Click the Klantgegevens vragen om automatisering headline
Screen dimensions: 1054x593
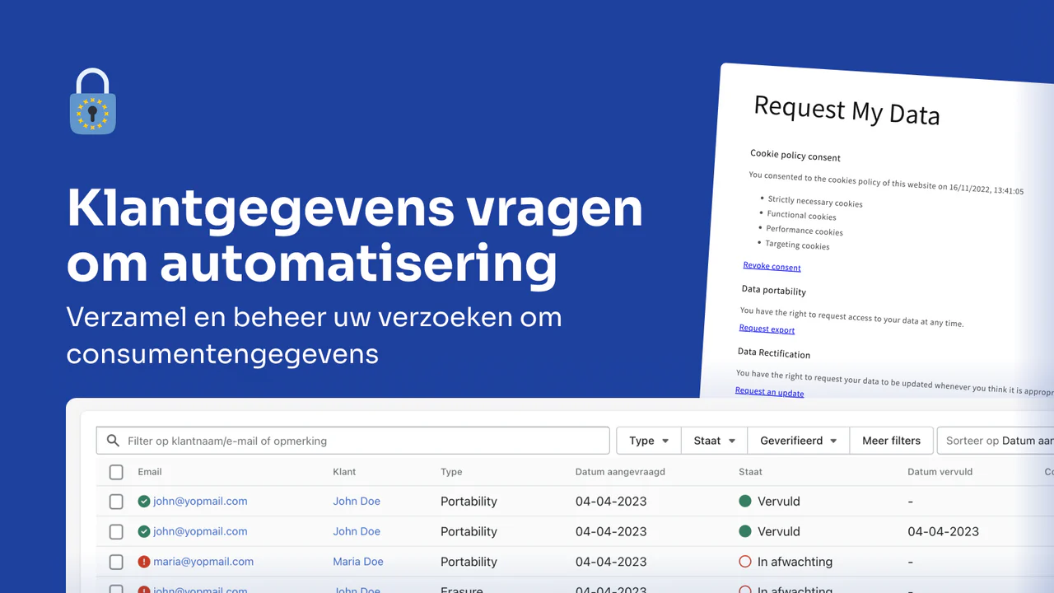(x=354, y=236)
